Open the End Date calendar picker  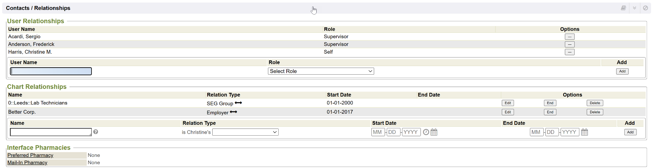point(584,132)
